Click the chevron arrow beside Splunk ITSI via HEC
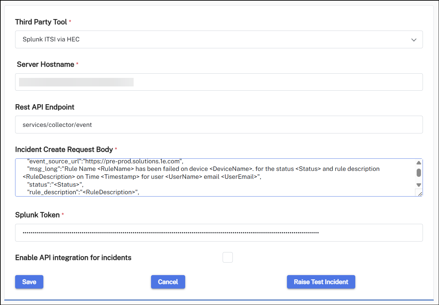This screenshot has width=439, height=305. (x=414, y=40)
